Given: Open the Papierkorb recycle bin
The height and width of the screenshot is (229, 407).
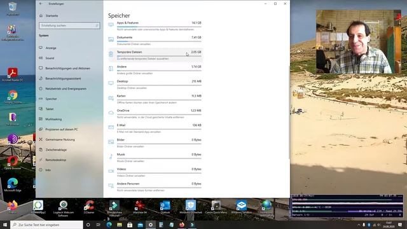Looking at the screenshot, I should (x=13, y=8).
